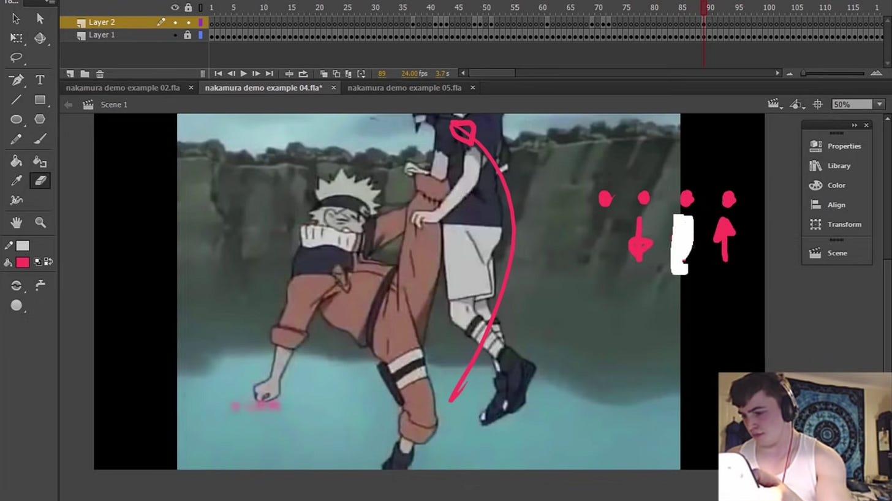
Task: Select the PolyStar hexagon tool
Action: click(x=40, y=119)
